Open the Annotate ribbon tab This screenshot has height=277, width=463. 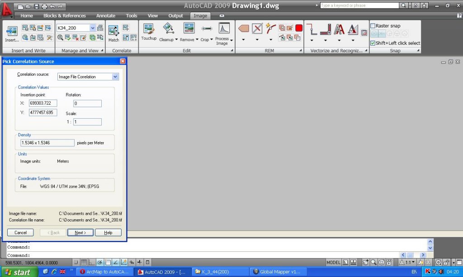pyautogui.click(x=106, y=16)
